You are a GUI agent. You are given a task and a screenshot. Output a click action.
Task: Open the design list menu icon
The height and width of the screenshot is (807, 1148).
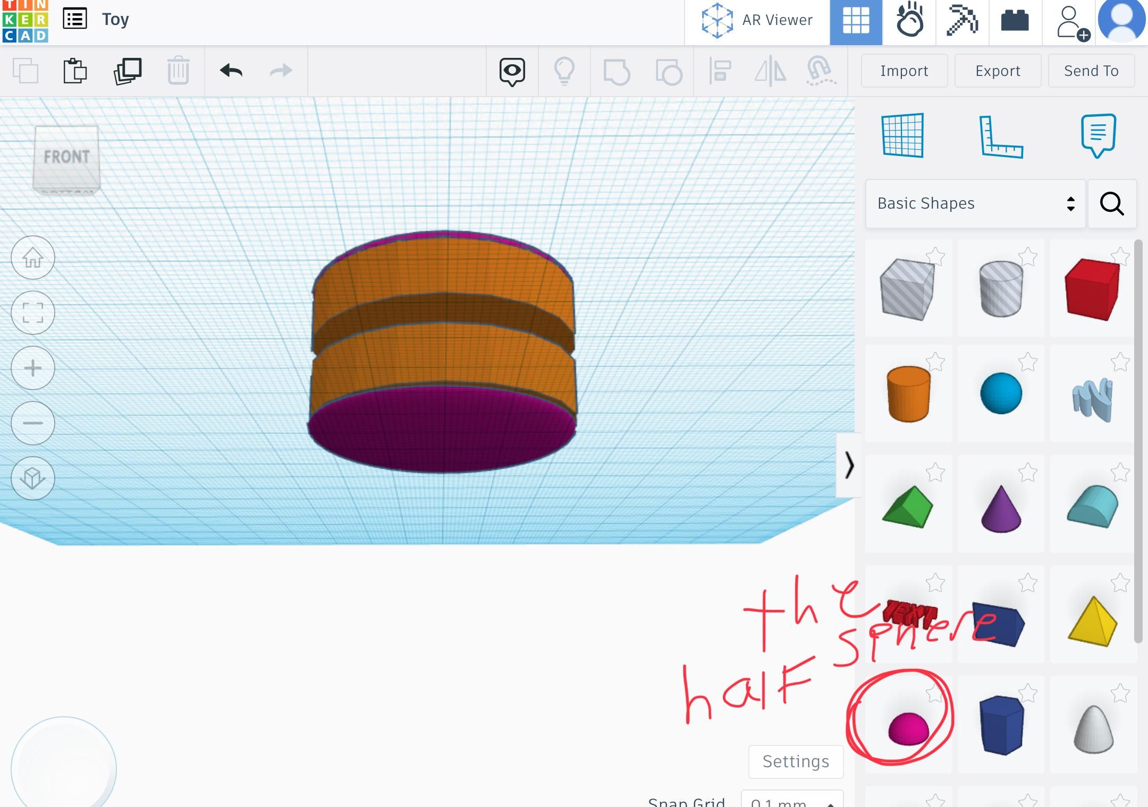point(74,19)
